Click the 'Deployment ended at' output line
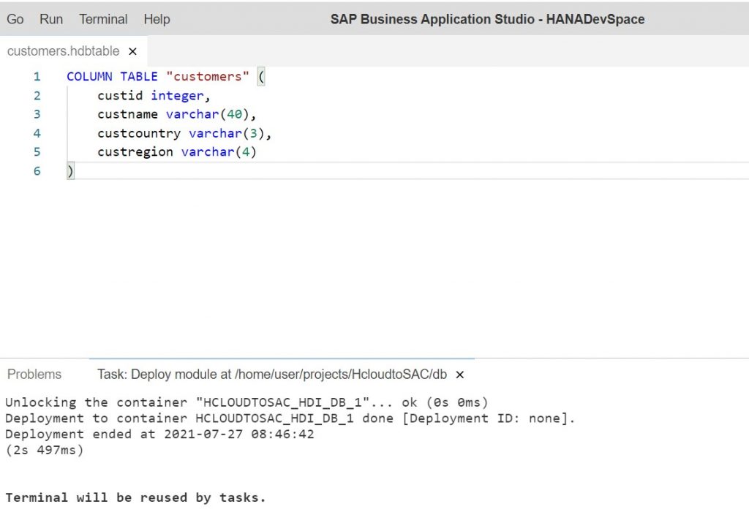749x515 pixels. [159, 434]
